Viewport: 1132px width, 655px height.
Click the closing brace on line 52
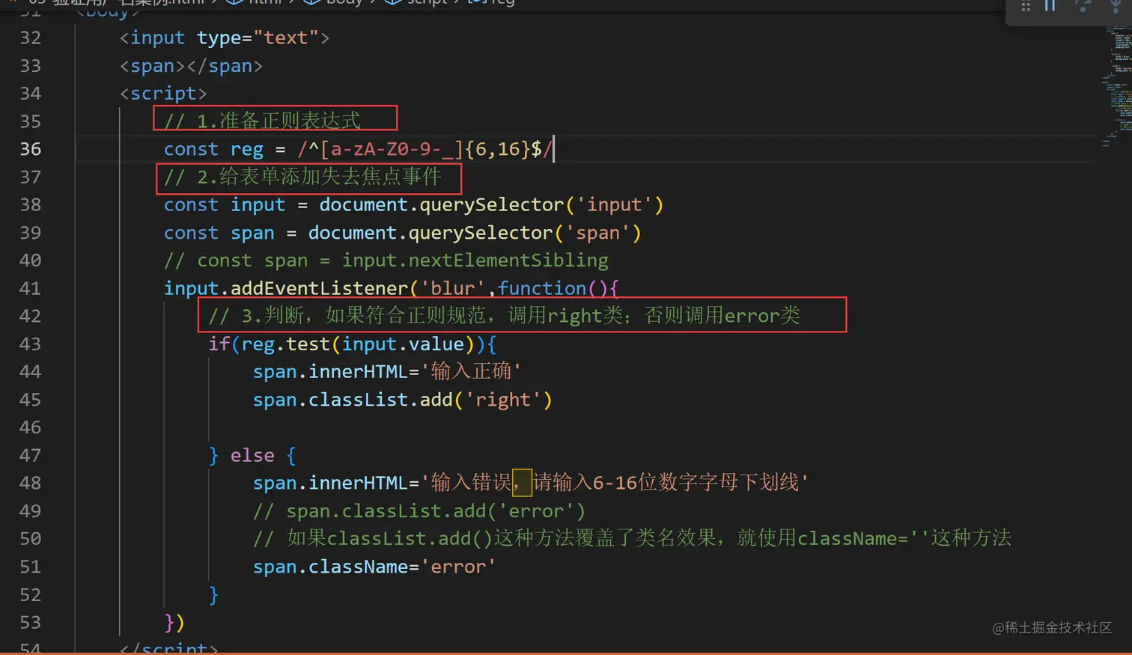pos(213,595)
